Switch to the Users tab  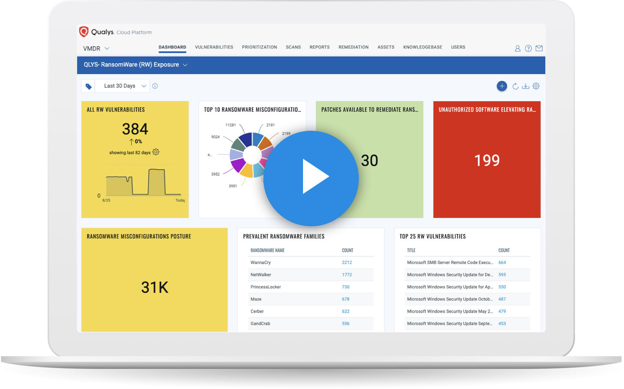click(458, 47)
